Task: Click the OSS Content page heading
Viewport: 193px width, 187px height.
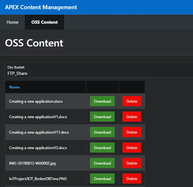Action: [x=34, y=43]
